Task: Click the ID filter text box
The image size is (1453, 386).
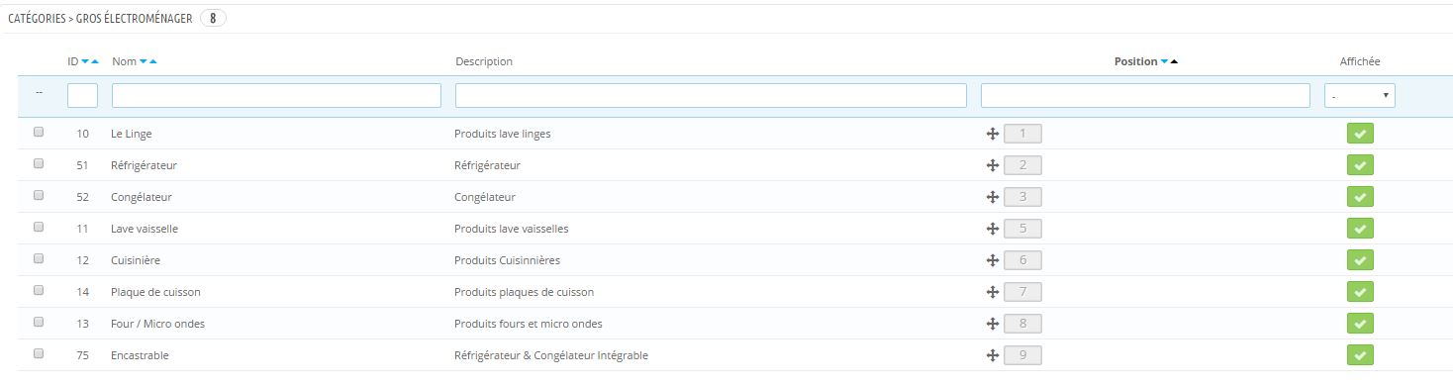Action: [x=82, y=95]
